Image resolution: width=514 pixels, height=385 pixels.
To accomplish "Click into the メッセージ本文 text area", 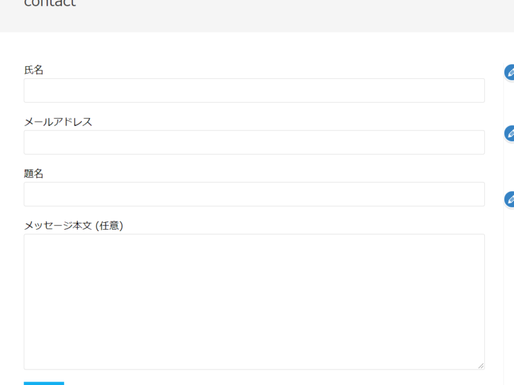I will point(254,301).
